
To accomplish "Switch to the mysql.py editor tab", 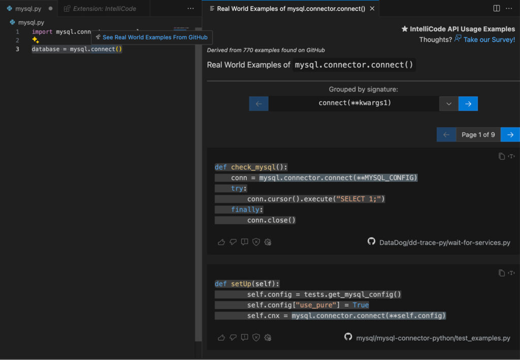I will pos(28,8).
